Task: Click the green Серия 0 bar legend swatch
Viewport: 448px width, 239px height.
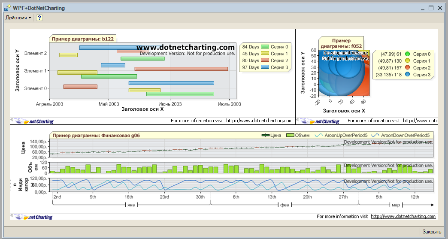Action: point(265,47)
